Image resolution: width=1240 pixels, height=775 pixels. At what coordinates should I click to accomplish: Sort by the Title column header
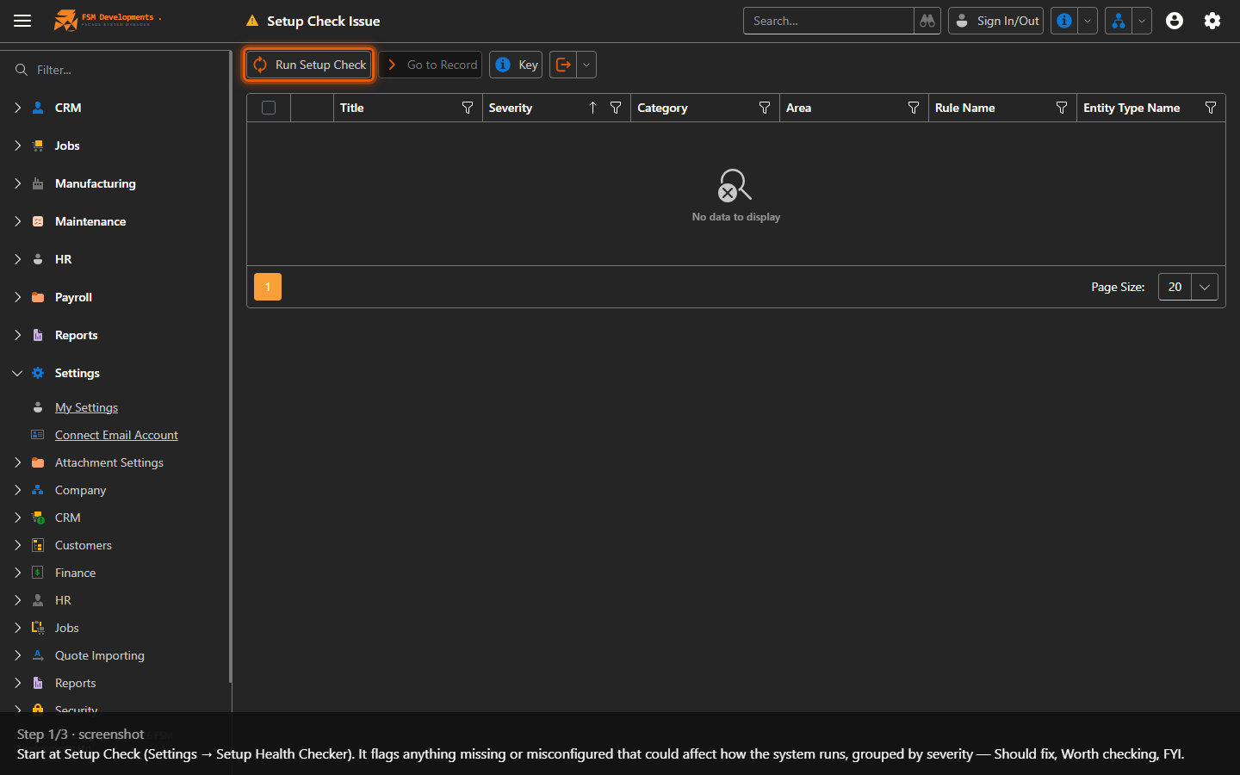point(352,108)
